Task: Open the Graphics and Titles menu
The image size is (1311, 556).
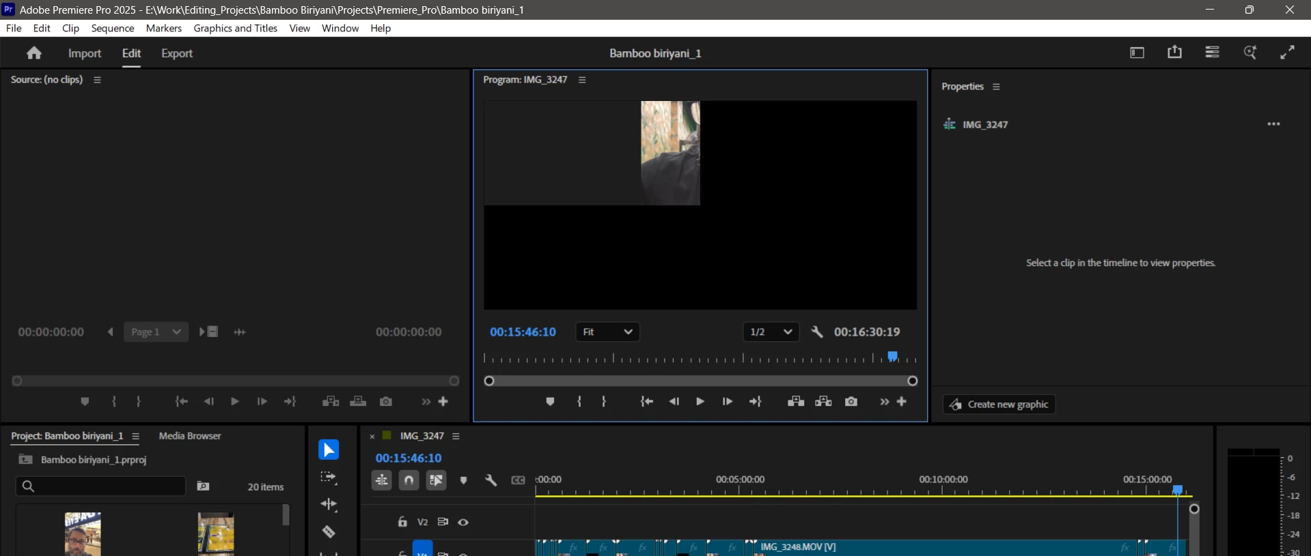Action: click(x=236, y=28)
